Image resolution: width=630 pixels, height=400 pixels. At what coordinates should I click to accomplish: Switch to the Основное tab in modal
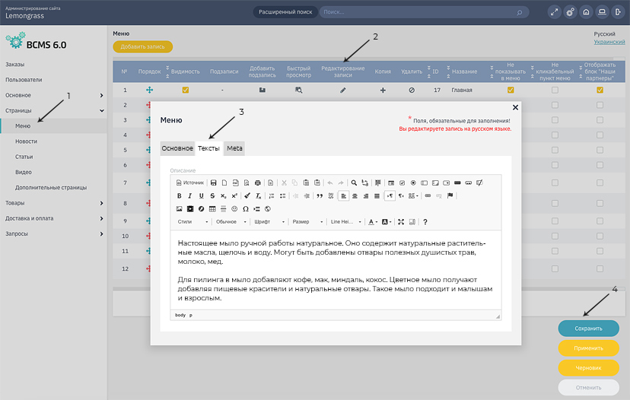click(x=177, y=148)
